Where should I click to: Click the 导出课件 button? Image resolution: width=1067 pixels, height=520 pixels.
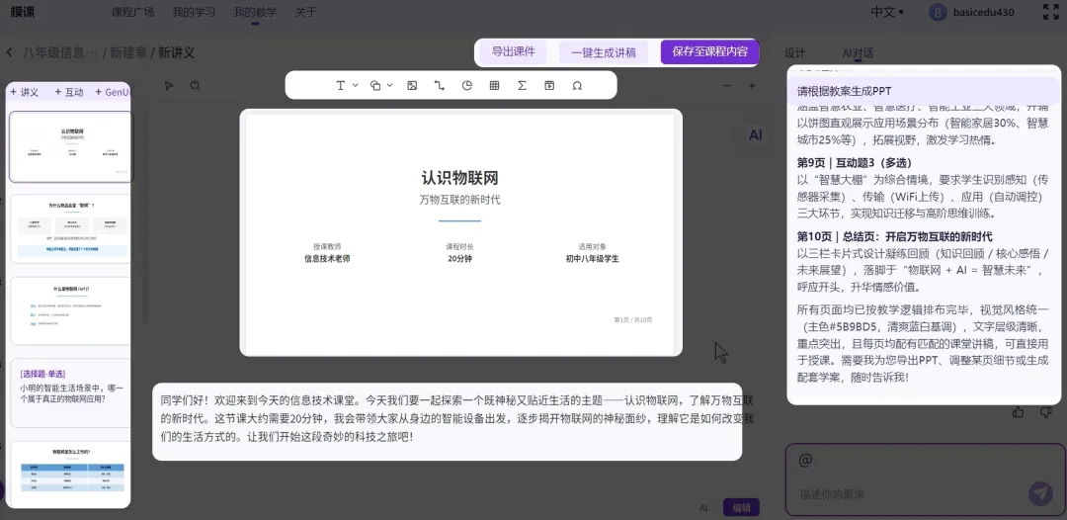[513, 51]
